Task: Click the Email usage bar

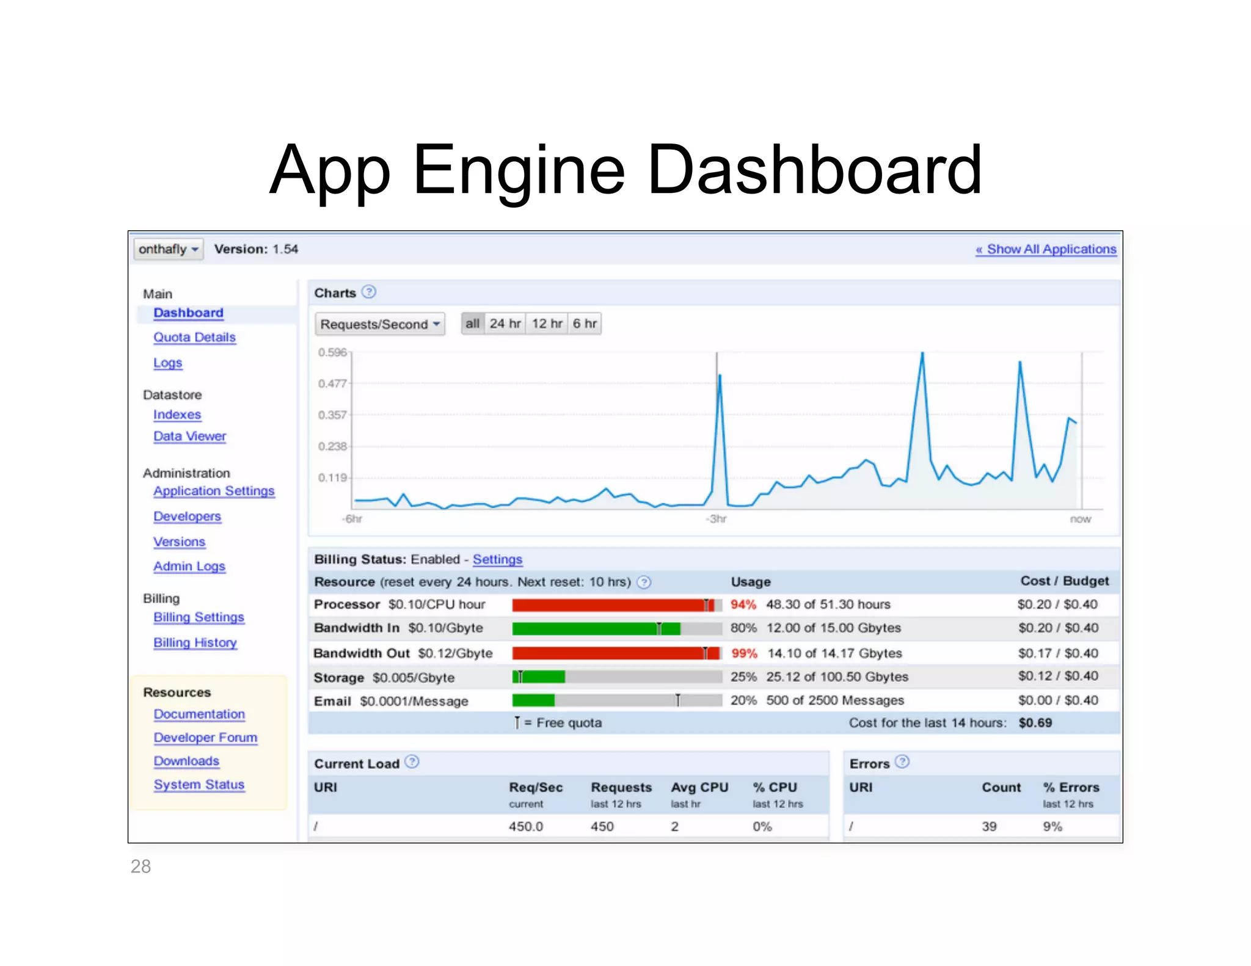Action: point(617,700)
